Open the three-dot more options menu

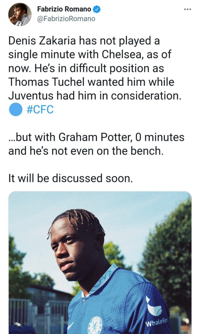(187, 9)
